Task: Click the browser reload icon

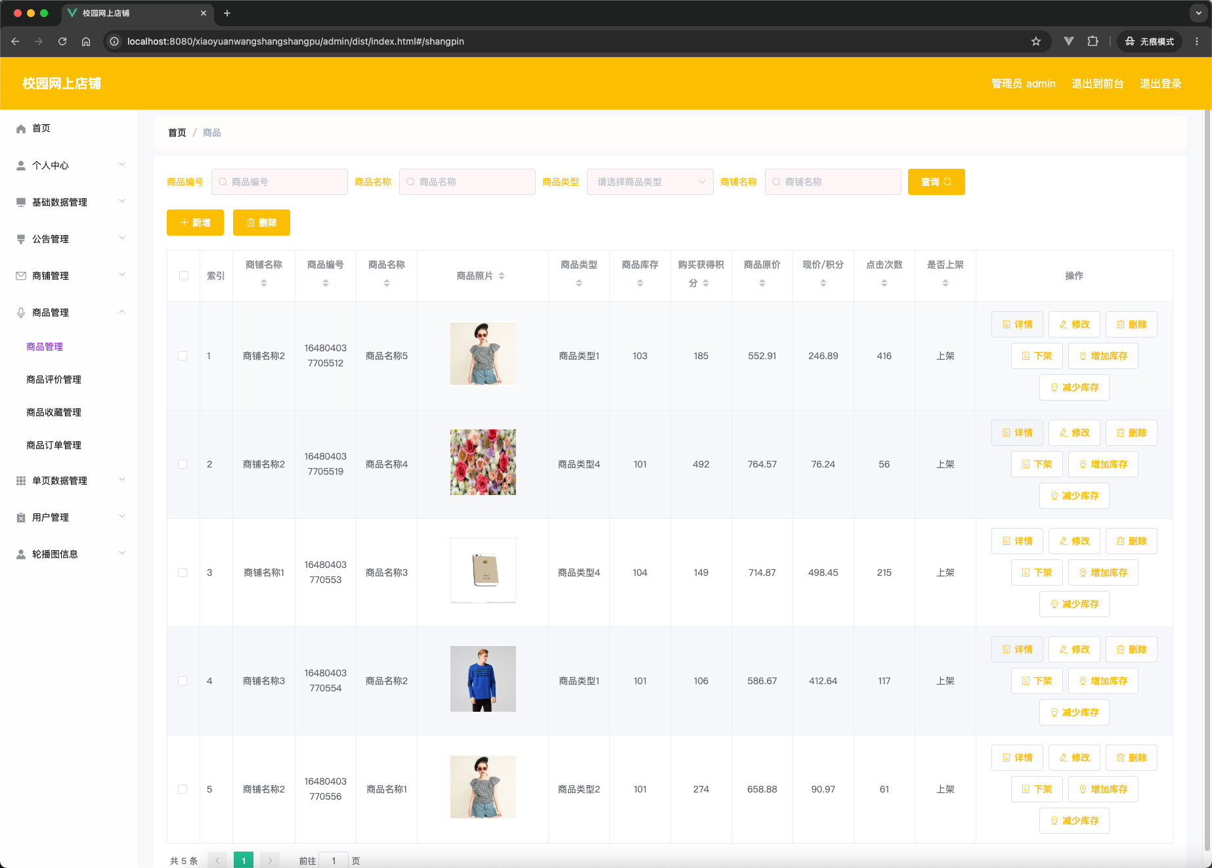Action: coord(62,41)
